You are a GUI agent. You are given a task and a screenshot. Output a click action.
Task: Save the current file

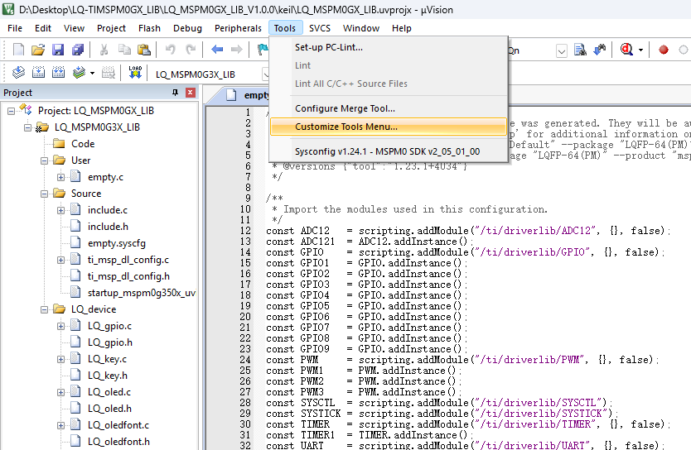click(x=58, y=50)
